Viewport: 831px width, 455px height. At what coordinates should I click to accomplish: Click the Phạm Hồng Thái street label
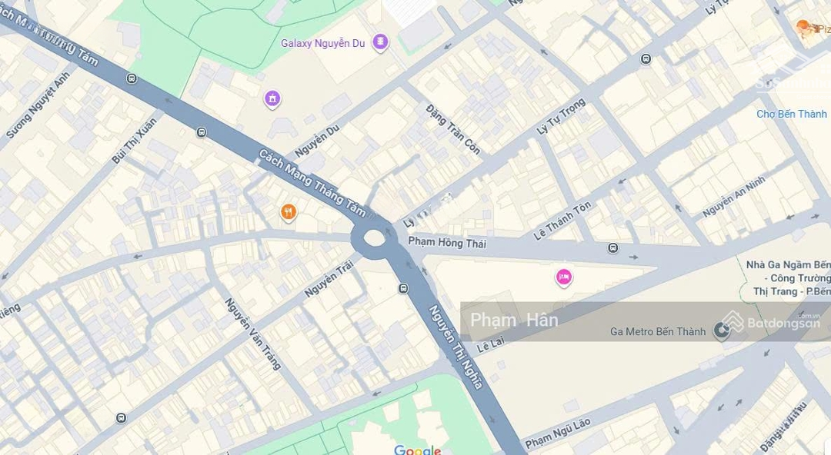(x=447, y=243)
